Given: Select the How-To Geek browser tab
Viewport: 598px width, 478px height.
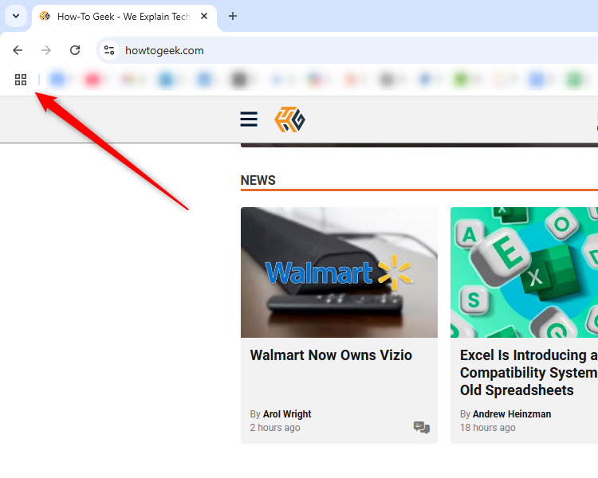Looking at the screenshot, I should (x=124, y=17).
